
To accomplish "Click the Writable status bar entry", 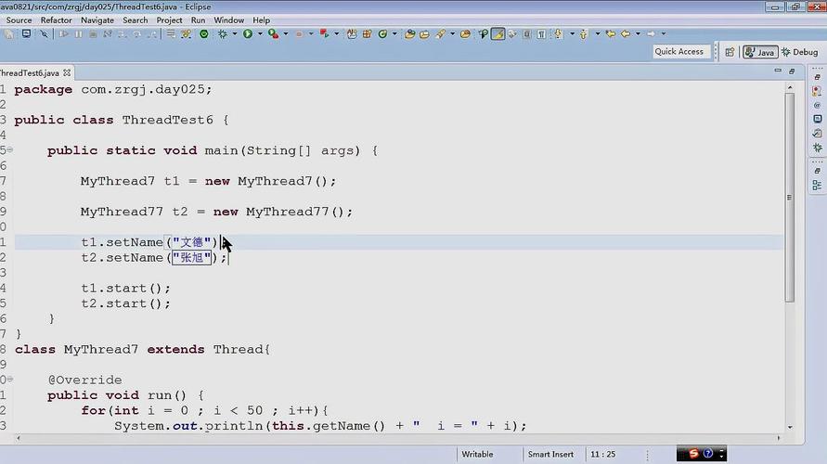I will (x=477, y=454).
